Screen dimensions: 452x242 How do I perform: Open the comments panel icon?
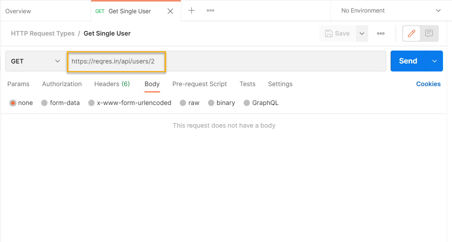point(429,33)
